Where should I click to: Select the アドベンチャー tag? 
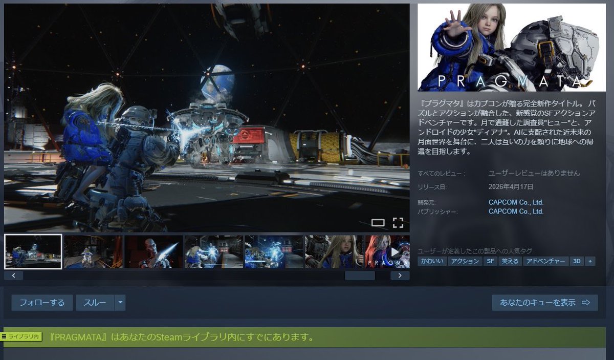[x=546, y=261]
